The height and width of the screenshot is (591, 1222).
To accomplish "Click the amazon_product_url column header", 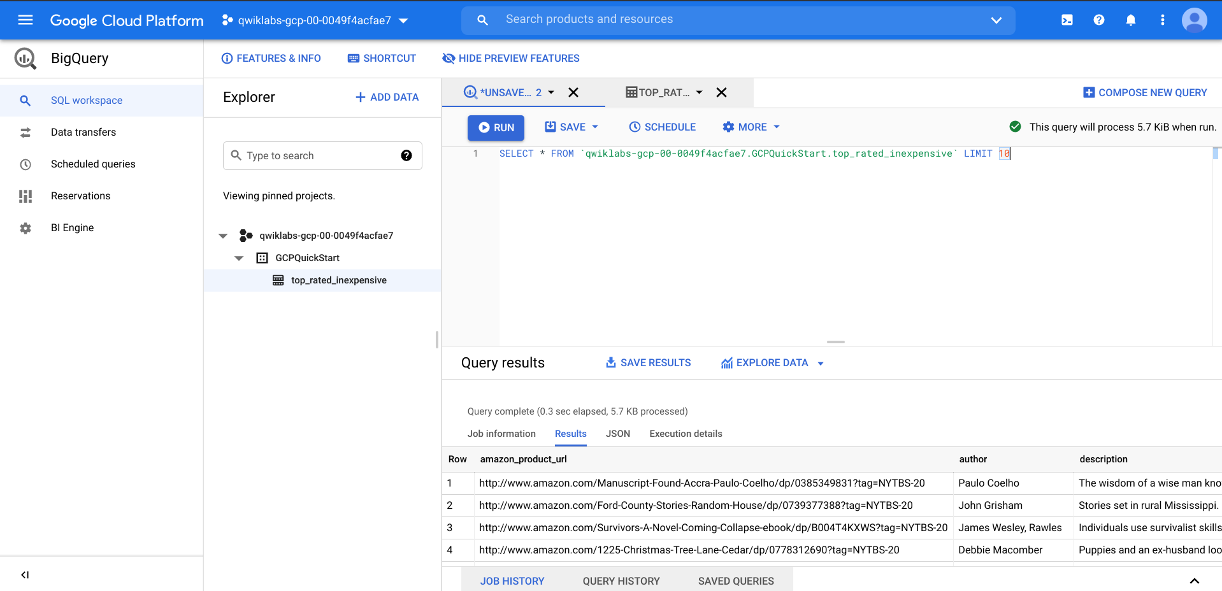I will coord(523,459).
